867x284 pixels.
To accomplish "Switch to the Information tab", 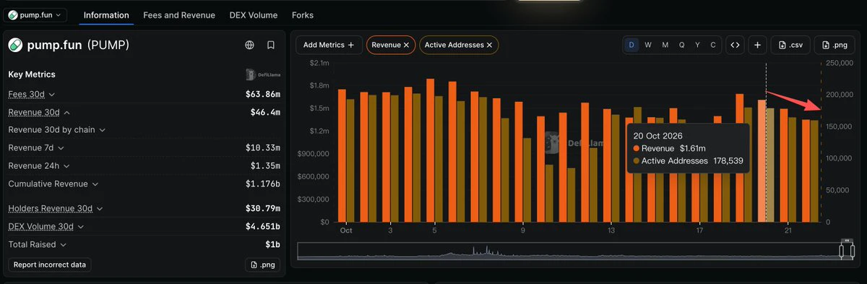I will (106, 14).
